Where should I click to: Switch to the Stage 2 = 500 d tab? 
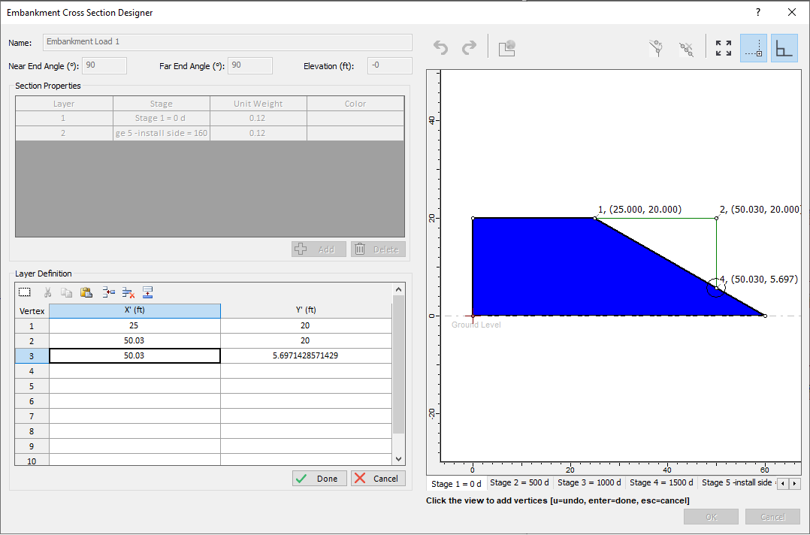pos(520,483)
